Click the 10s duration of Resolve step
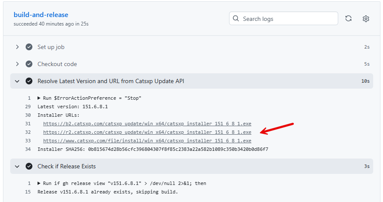 click(x=366, y=81)
